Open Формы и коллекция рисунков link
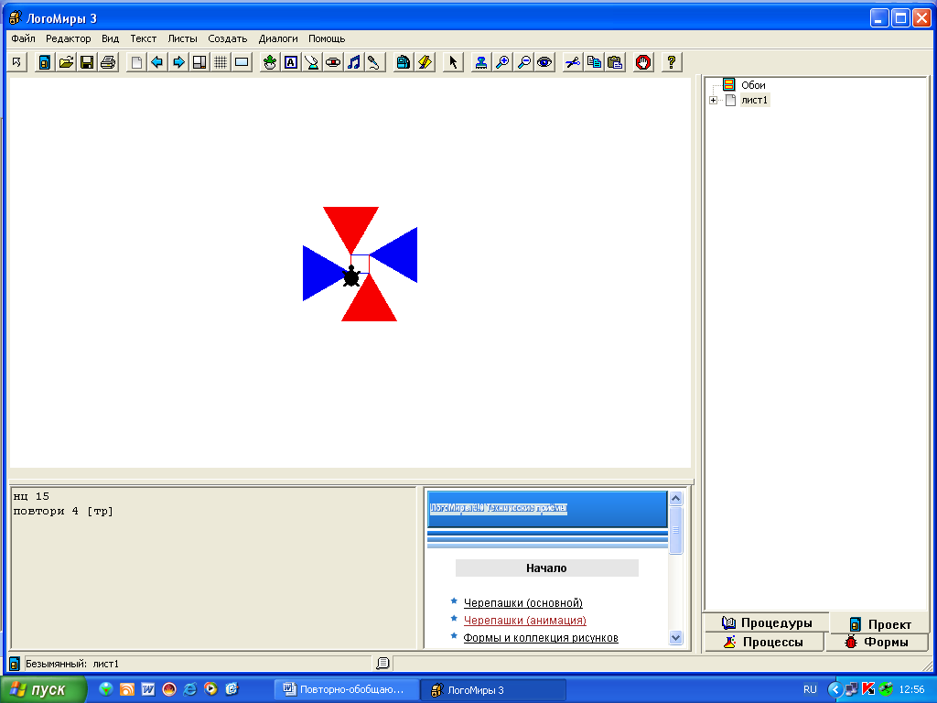 click(540, 637)
